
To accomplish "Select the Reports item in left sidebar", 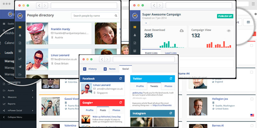I will click(x=12, y=104).
